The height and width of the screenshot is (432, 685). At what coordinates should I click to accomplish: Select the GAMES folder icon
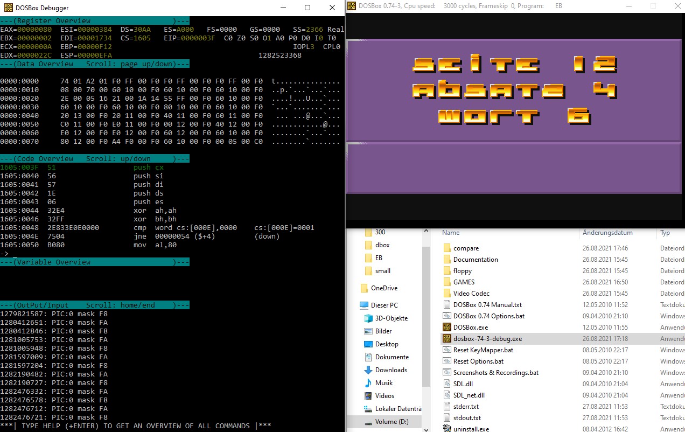pyautogui.click(x=446, y=282)
